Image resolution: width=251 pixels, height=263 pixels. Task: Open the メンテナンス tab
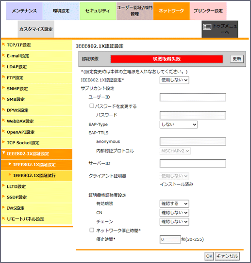(24, 11)
